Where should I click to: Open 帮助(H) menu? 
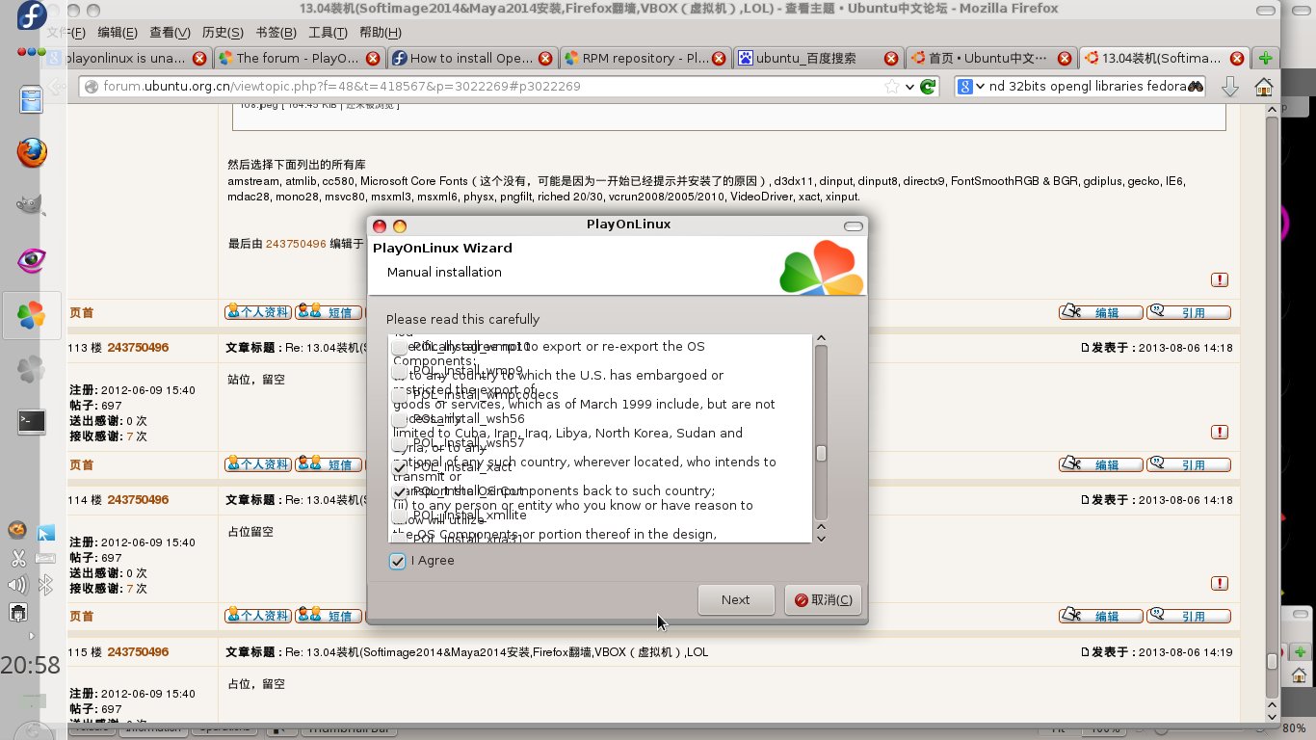pos(381,33)
